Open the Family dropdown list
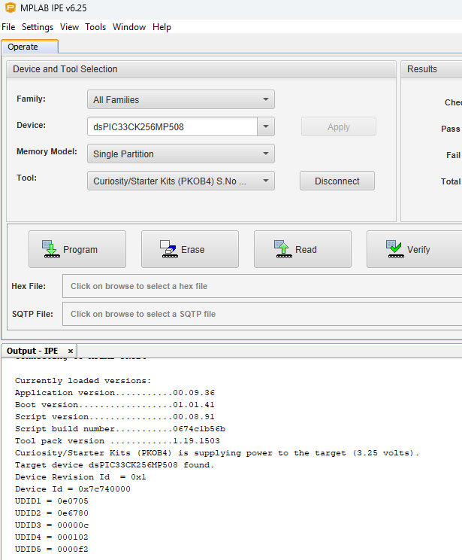Viewport: 462px width, 560px height. click(x=266, y=99)
